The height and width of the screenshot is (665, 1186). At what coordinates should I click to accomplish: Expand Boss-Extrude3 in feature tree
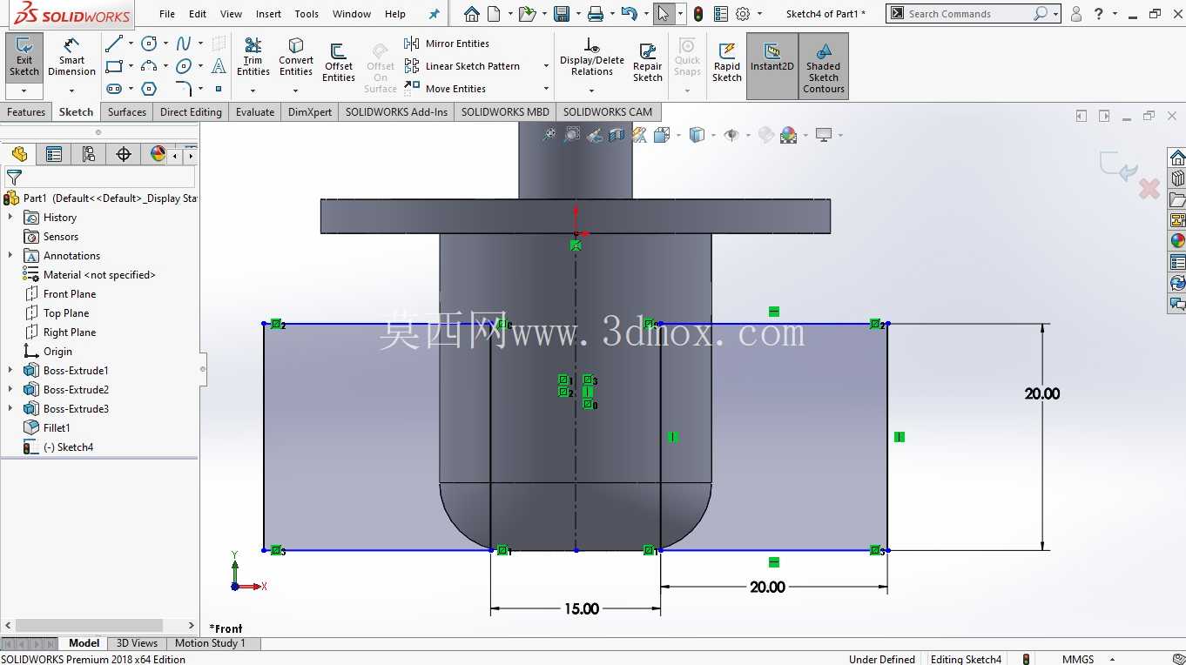click(10, 409)
